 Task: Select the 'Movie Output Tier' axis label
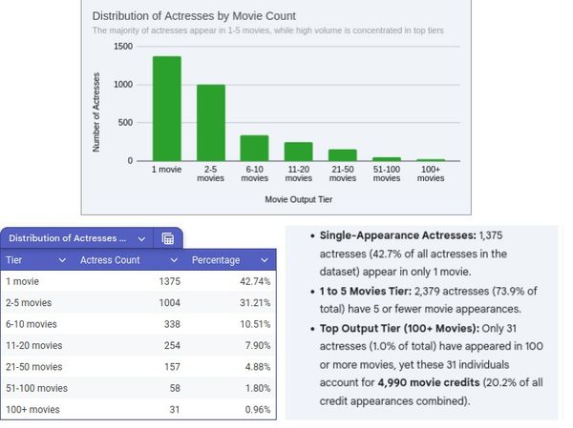point(299,199)
